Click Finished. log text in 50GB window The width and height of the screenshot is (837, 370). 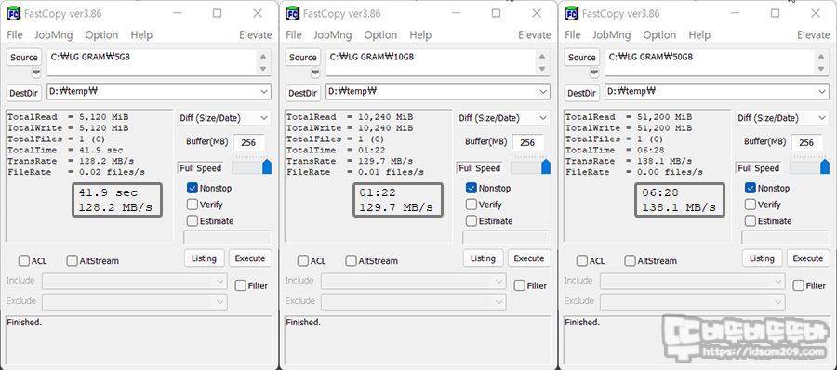pos(582,323)
